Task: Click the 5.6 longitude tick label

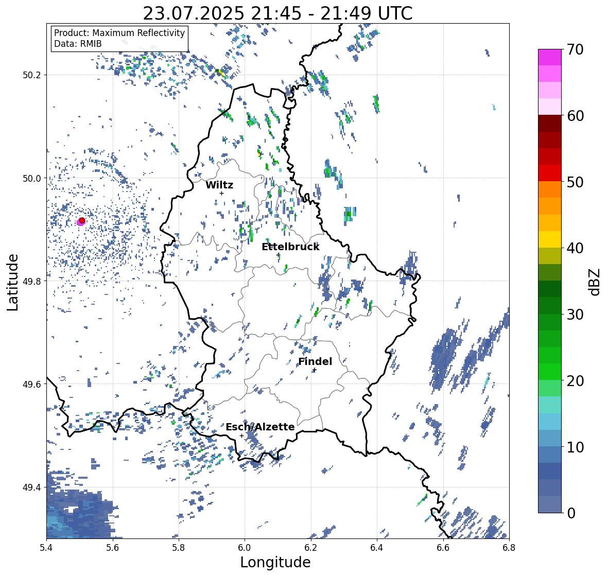Action: (x=113, y=548)
